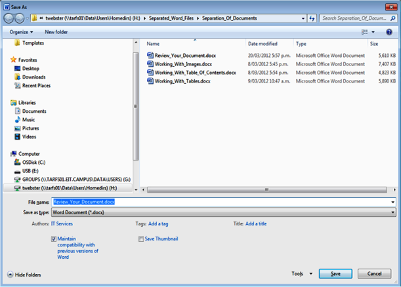
Task: Click the IT Services author link
Action: (62, 223)
